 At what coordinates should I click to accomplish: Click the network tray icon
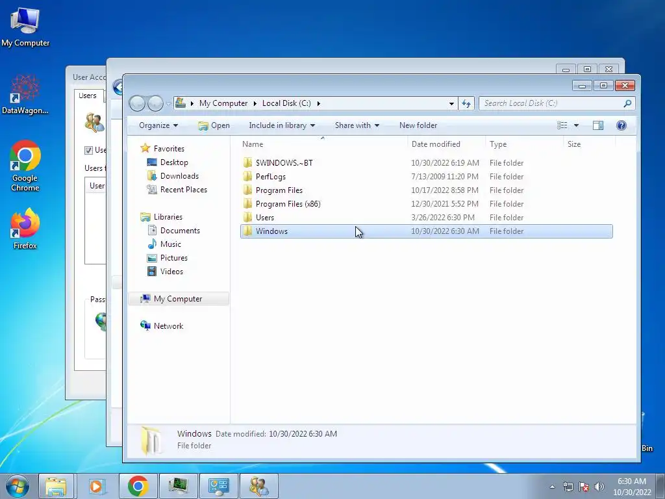pyautogui.click(x=568, y=487)
